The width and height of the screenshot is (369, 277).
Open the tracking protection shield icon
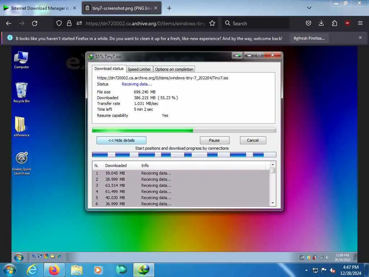(x=59, y=23)
